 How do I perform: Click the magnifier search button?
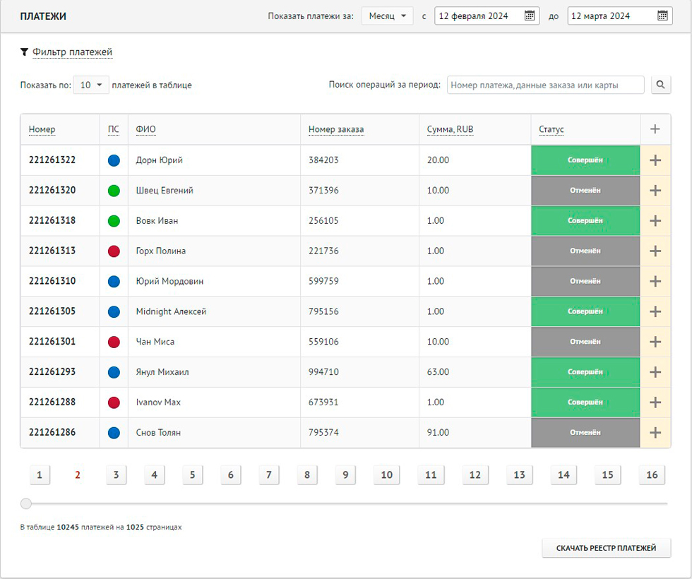pos(660,85)
